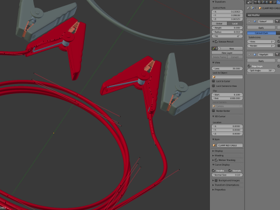280x210 pixels.
Task: Open the World properties tab icon
Action: (267, 2)
